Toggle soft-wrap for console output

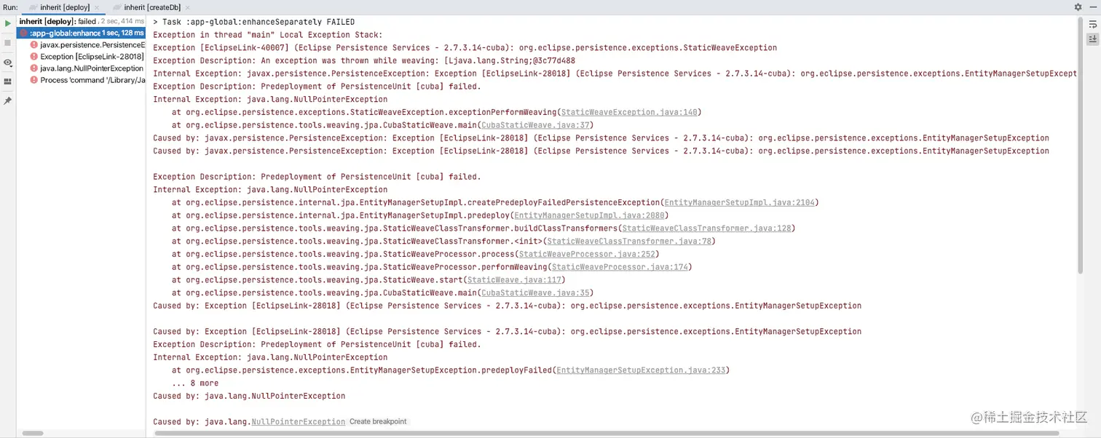coord(1093,25)
